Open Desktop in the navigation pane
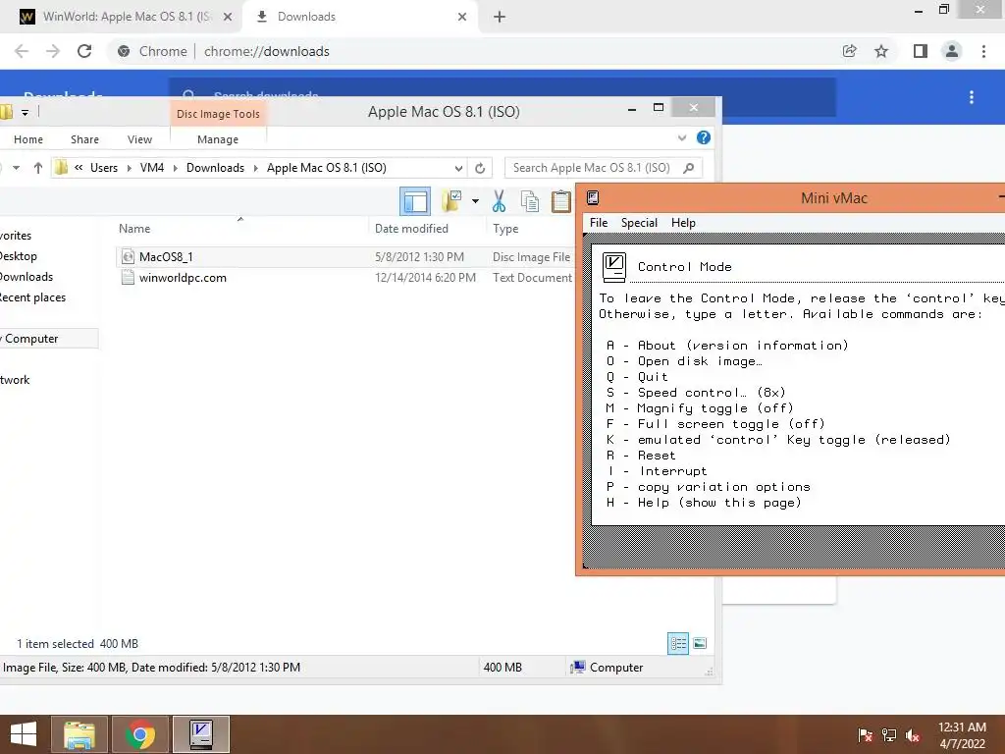The width and height of the screenshot is (1005, 754). coord(18,256)
